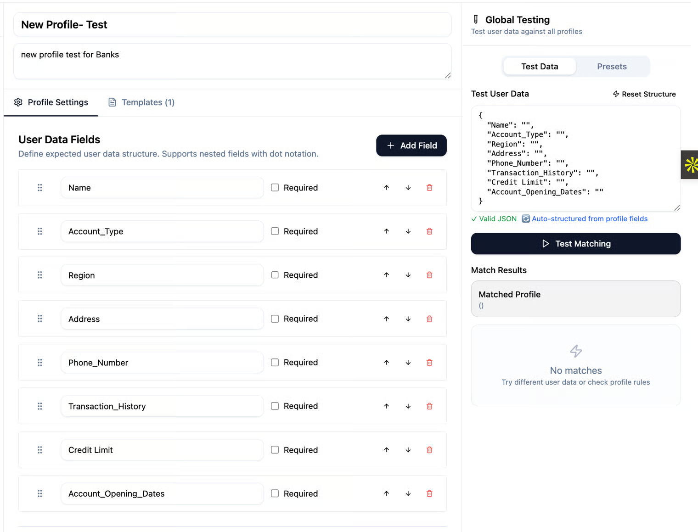Delete the Address field
Image resolution: width=698 pixels, height=532 pixels.
pyautogui.click(x=429, y=319)
